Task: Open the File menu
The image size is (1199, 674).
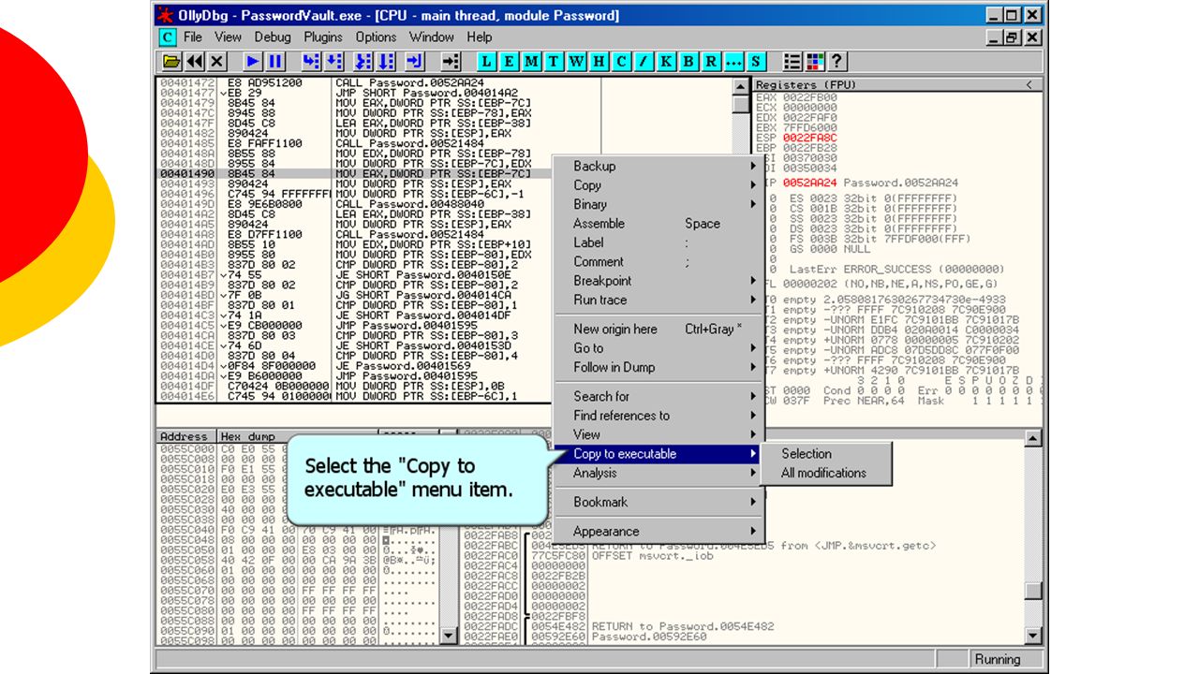Action: [x=193, y=37]
